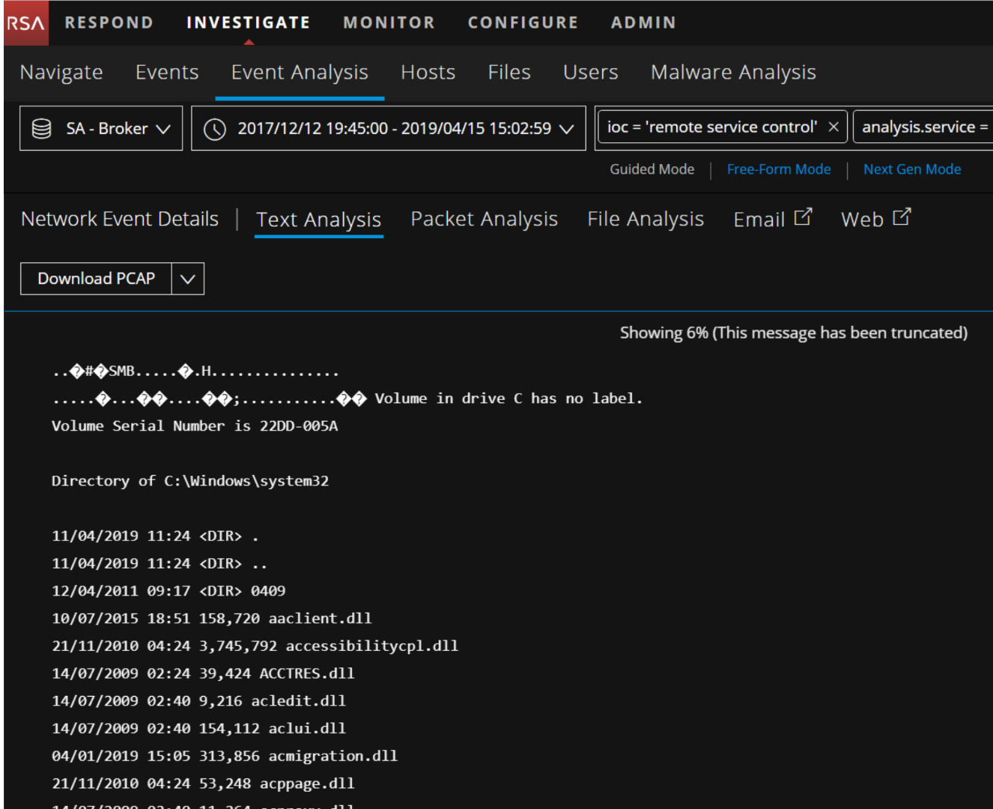Go to the Malware Analysis tab
The image size is (993, 809).
[732, 72]
